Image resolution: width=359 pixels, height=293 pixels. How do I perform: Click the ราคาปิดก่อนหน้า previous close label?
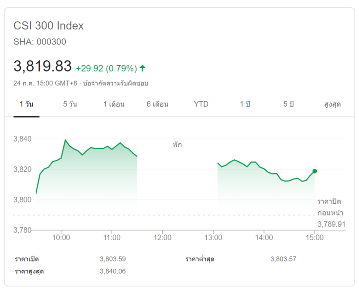(330, 207)
